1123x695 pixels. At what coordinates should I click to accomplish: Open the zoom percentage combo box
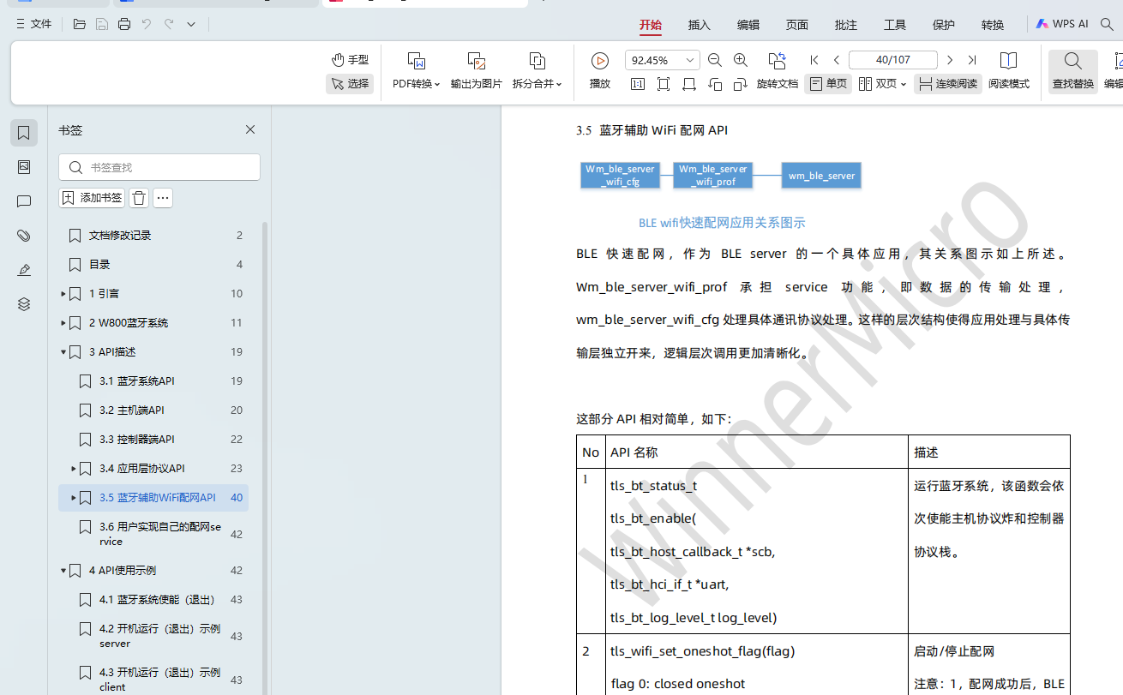click(x=662, y=60)
